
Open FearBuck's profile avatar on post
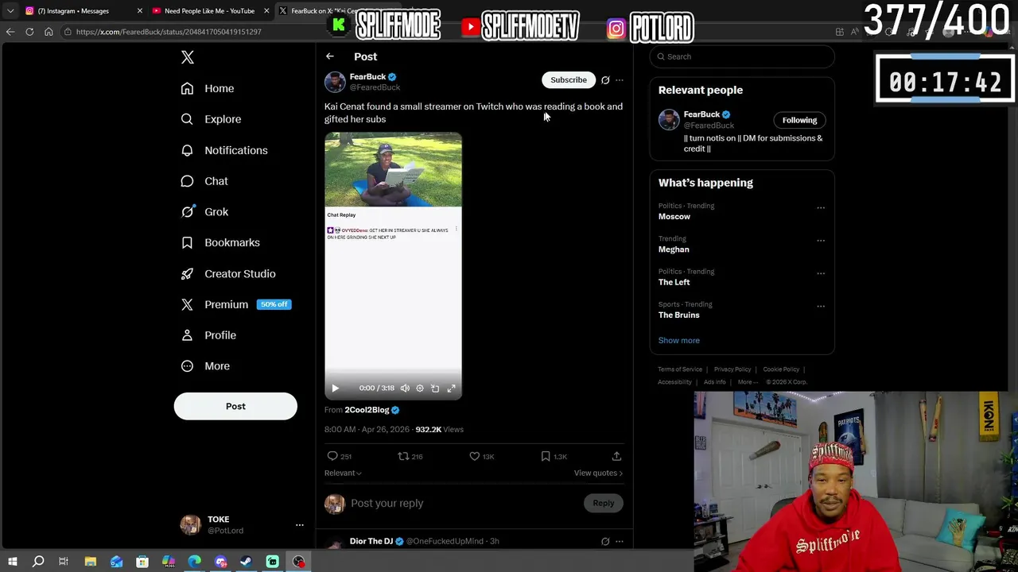click(x=335, y=82)
